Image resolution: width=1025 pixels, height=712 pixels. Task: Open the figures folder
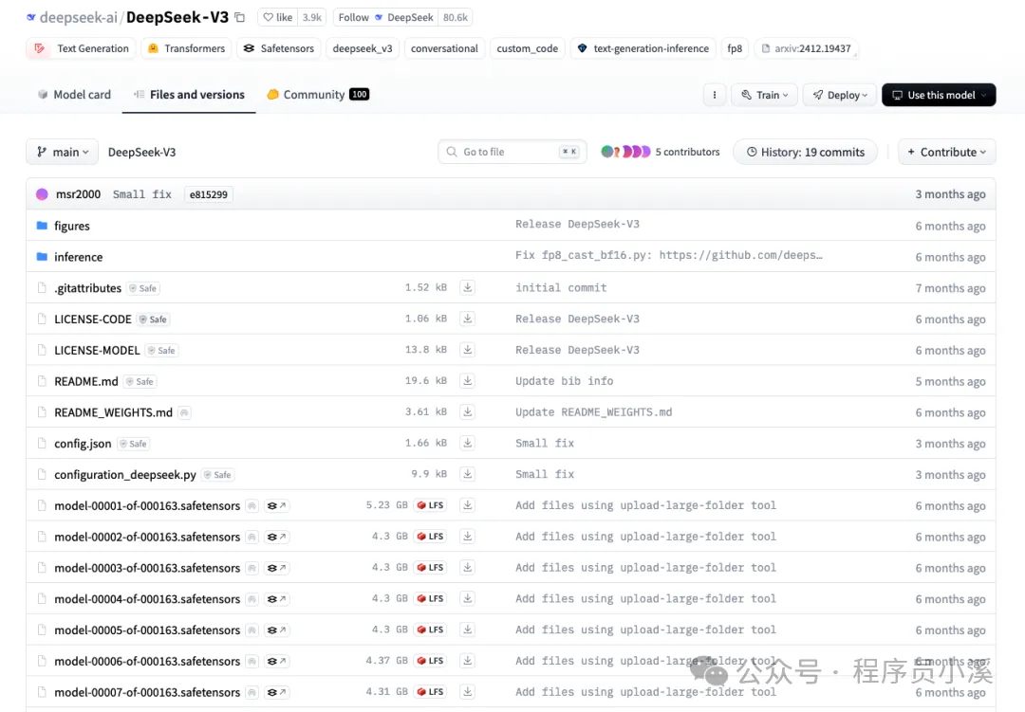(72, 226)
